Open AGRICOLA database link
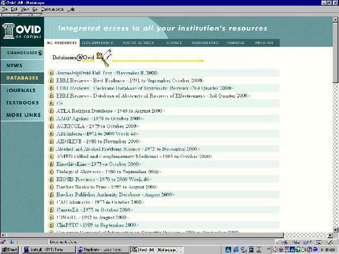The width and height of the screenshot is (339, 254). coord(98,126)
